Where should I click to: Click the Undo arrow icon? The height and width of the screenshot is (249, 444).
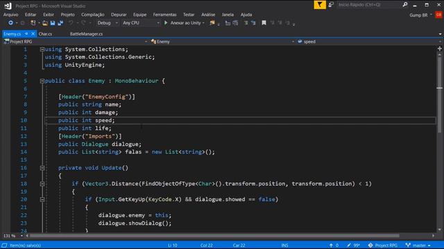point(71,23)
